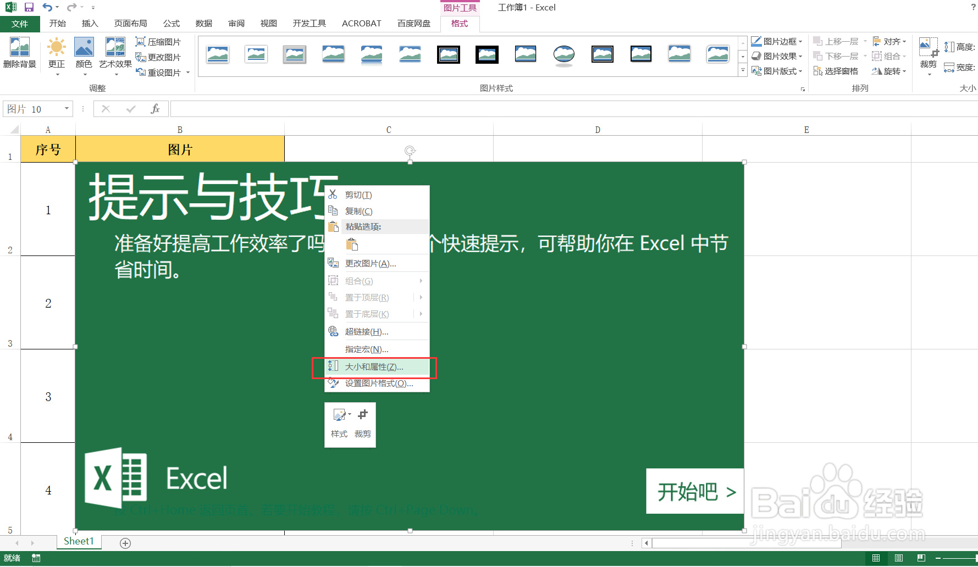Switch to Page Layout (页面布局) tab
Viewport: 978px width, 567px height.
[x=131, y=24]
